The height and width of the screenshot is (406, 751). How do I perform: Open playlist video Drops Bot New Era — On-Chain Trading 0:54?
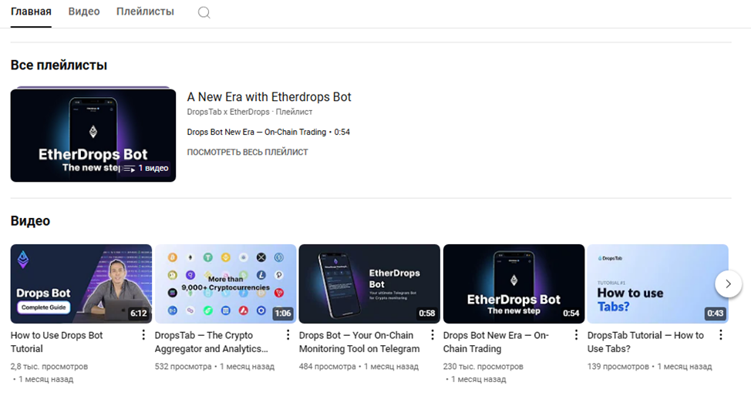[268, 133]
